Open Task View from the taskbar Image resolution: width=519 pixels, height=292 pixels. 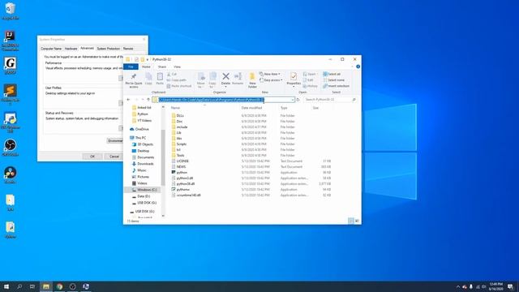(x=32, y=286)
